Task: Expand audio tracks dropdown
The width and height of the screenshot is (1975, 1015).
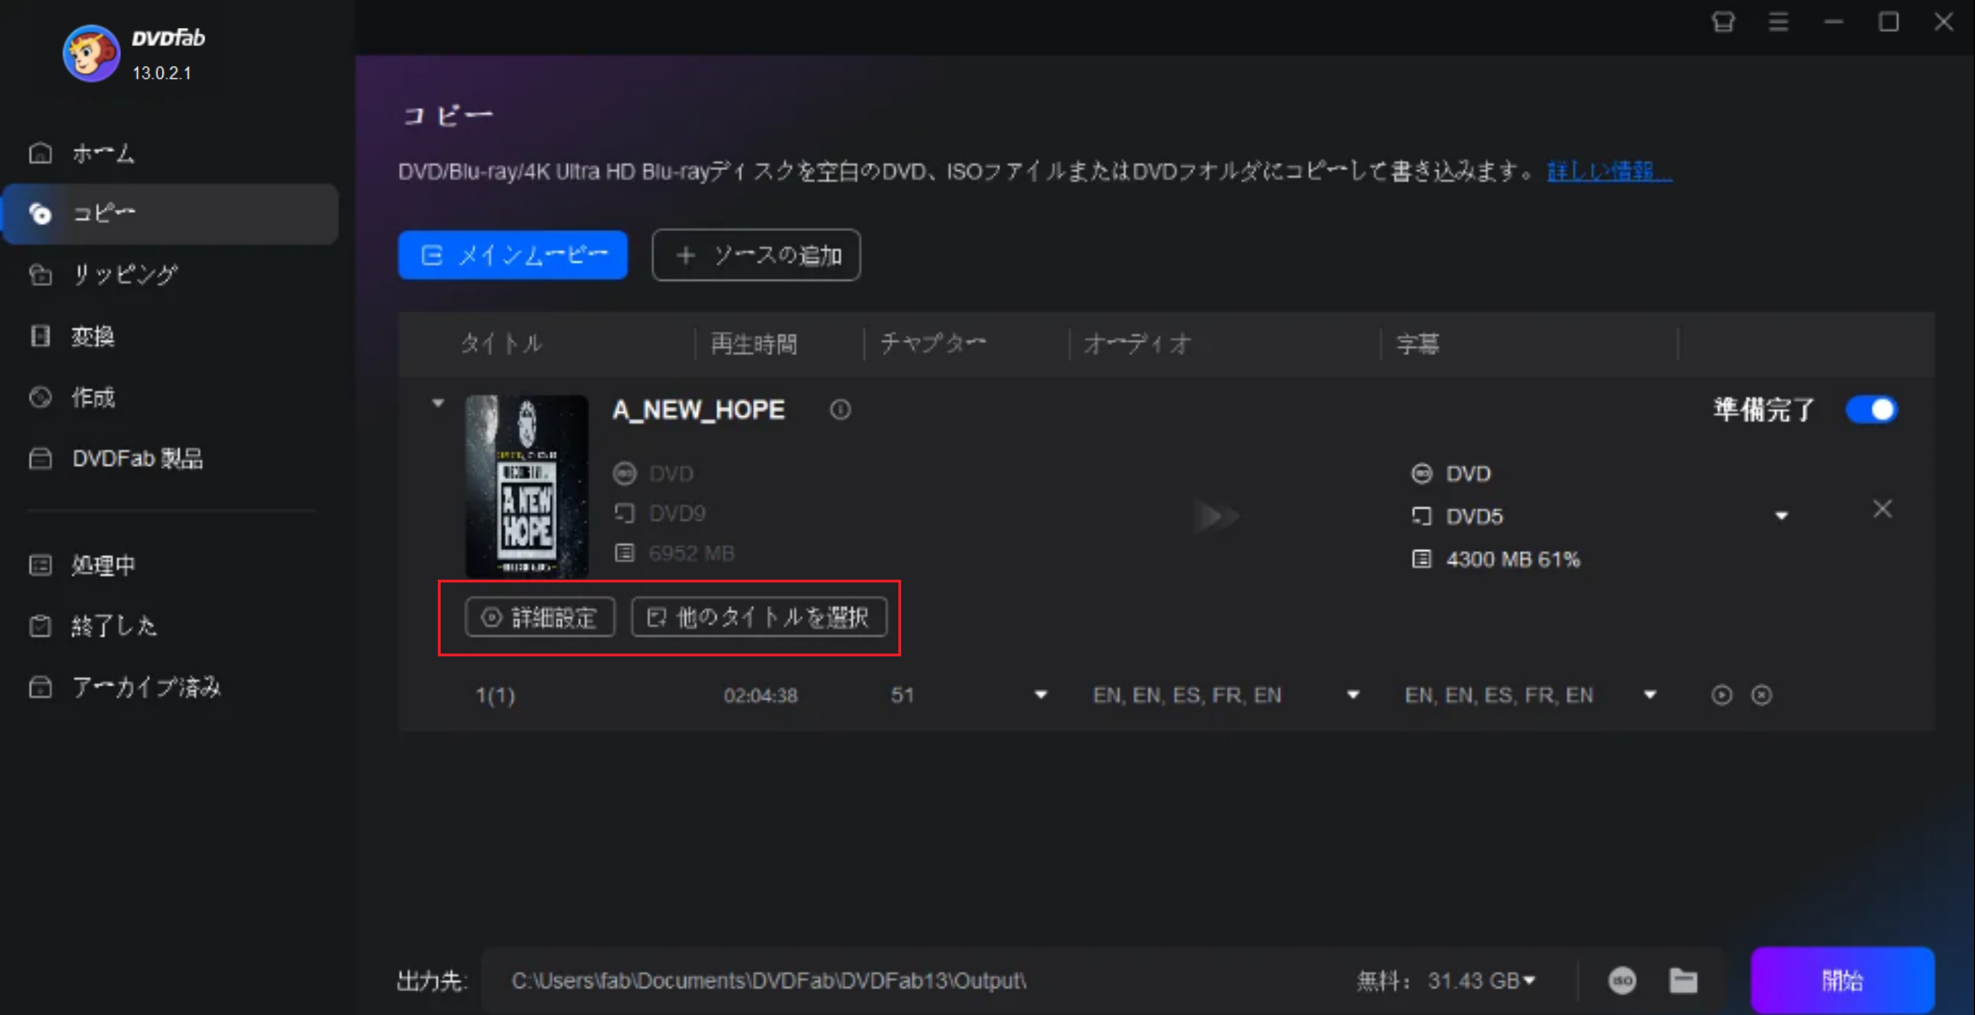Action: 1353,696
